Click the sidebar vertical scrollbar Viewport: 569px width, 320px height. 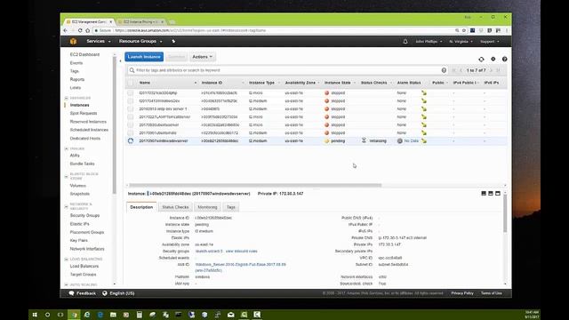(x=115, y=125)
